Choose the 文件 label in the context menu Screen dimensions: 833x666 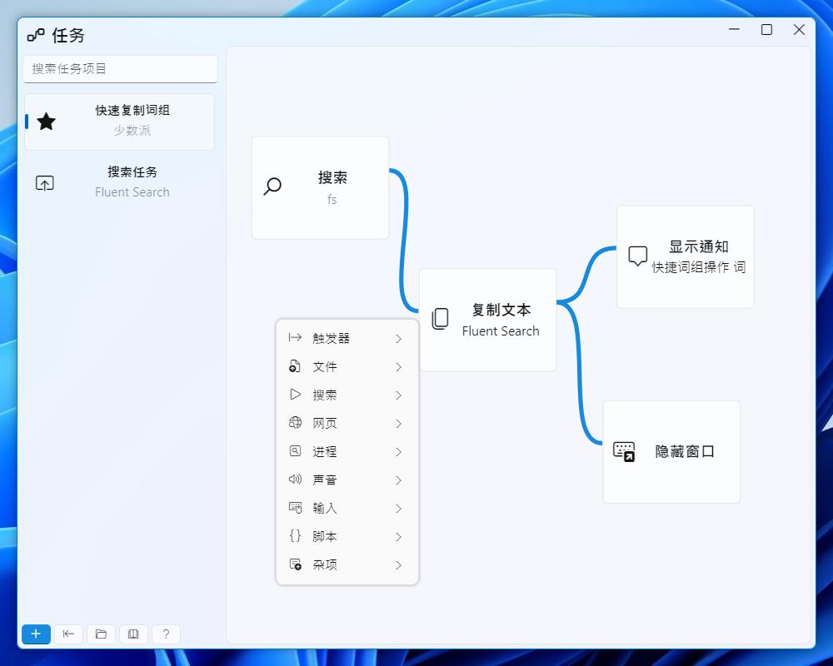pos(325,367)
